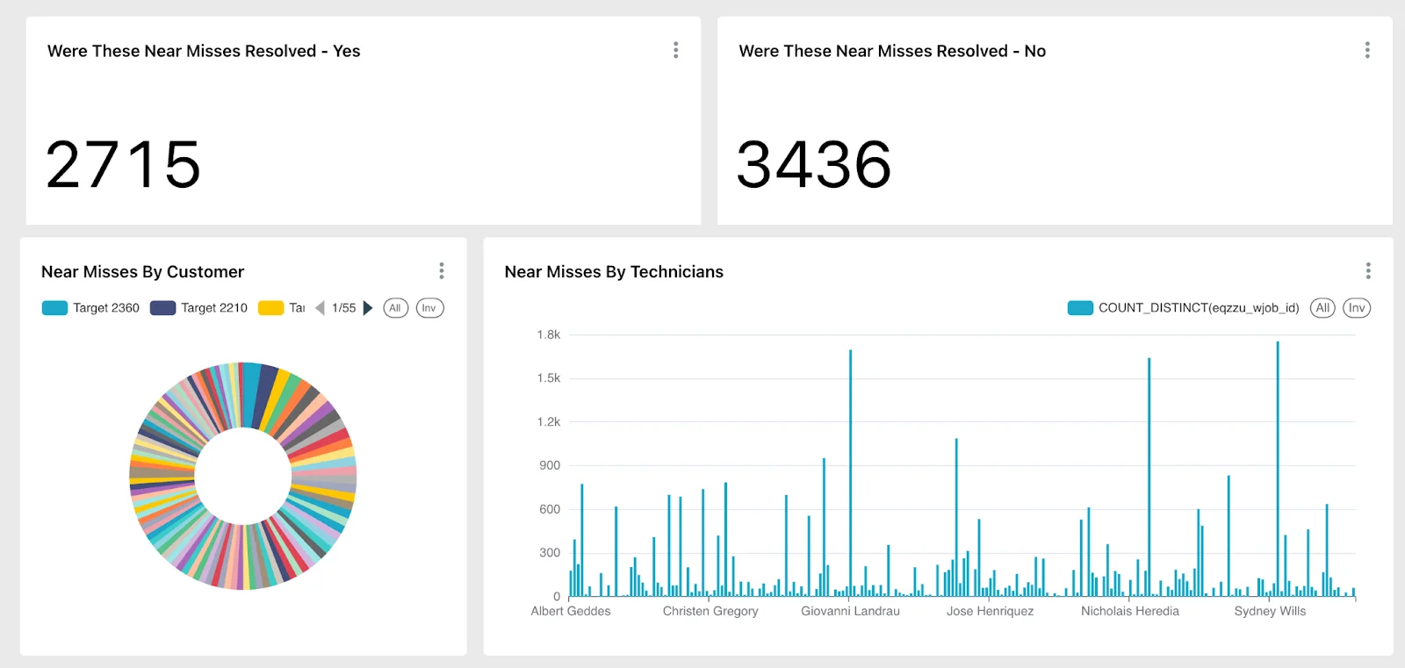Invert selection in technicians chart legend
The height and width of the screenshot is (668, 1405).
(x=1356, y=308)
